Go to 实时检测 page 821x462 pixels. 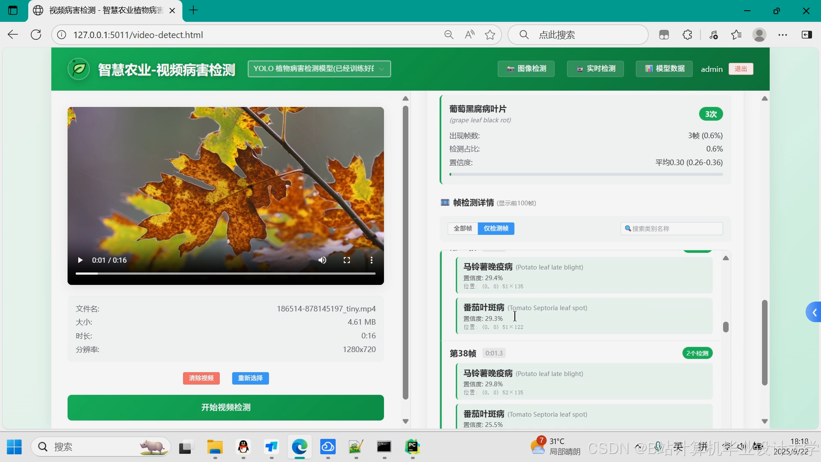click(595, 69)
